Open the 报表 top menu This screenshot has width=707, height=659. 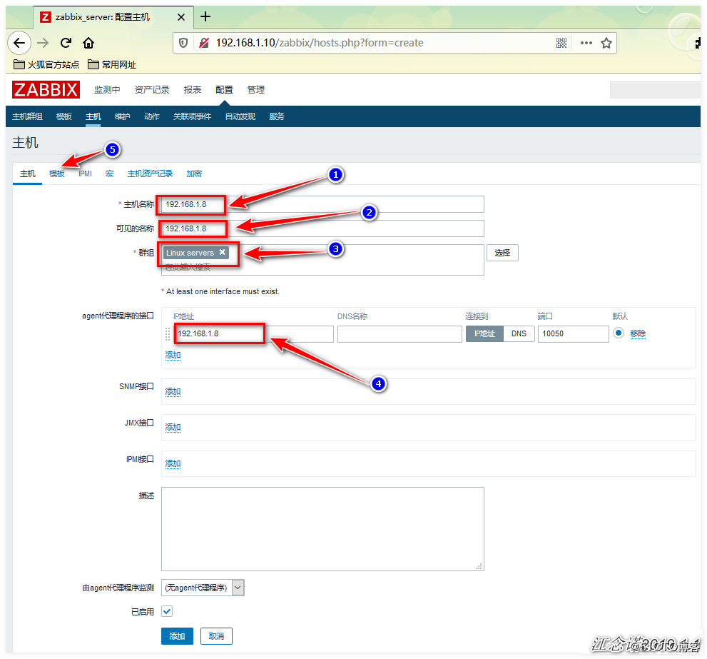click(193, 90)
